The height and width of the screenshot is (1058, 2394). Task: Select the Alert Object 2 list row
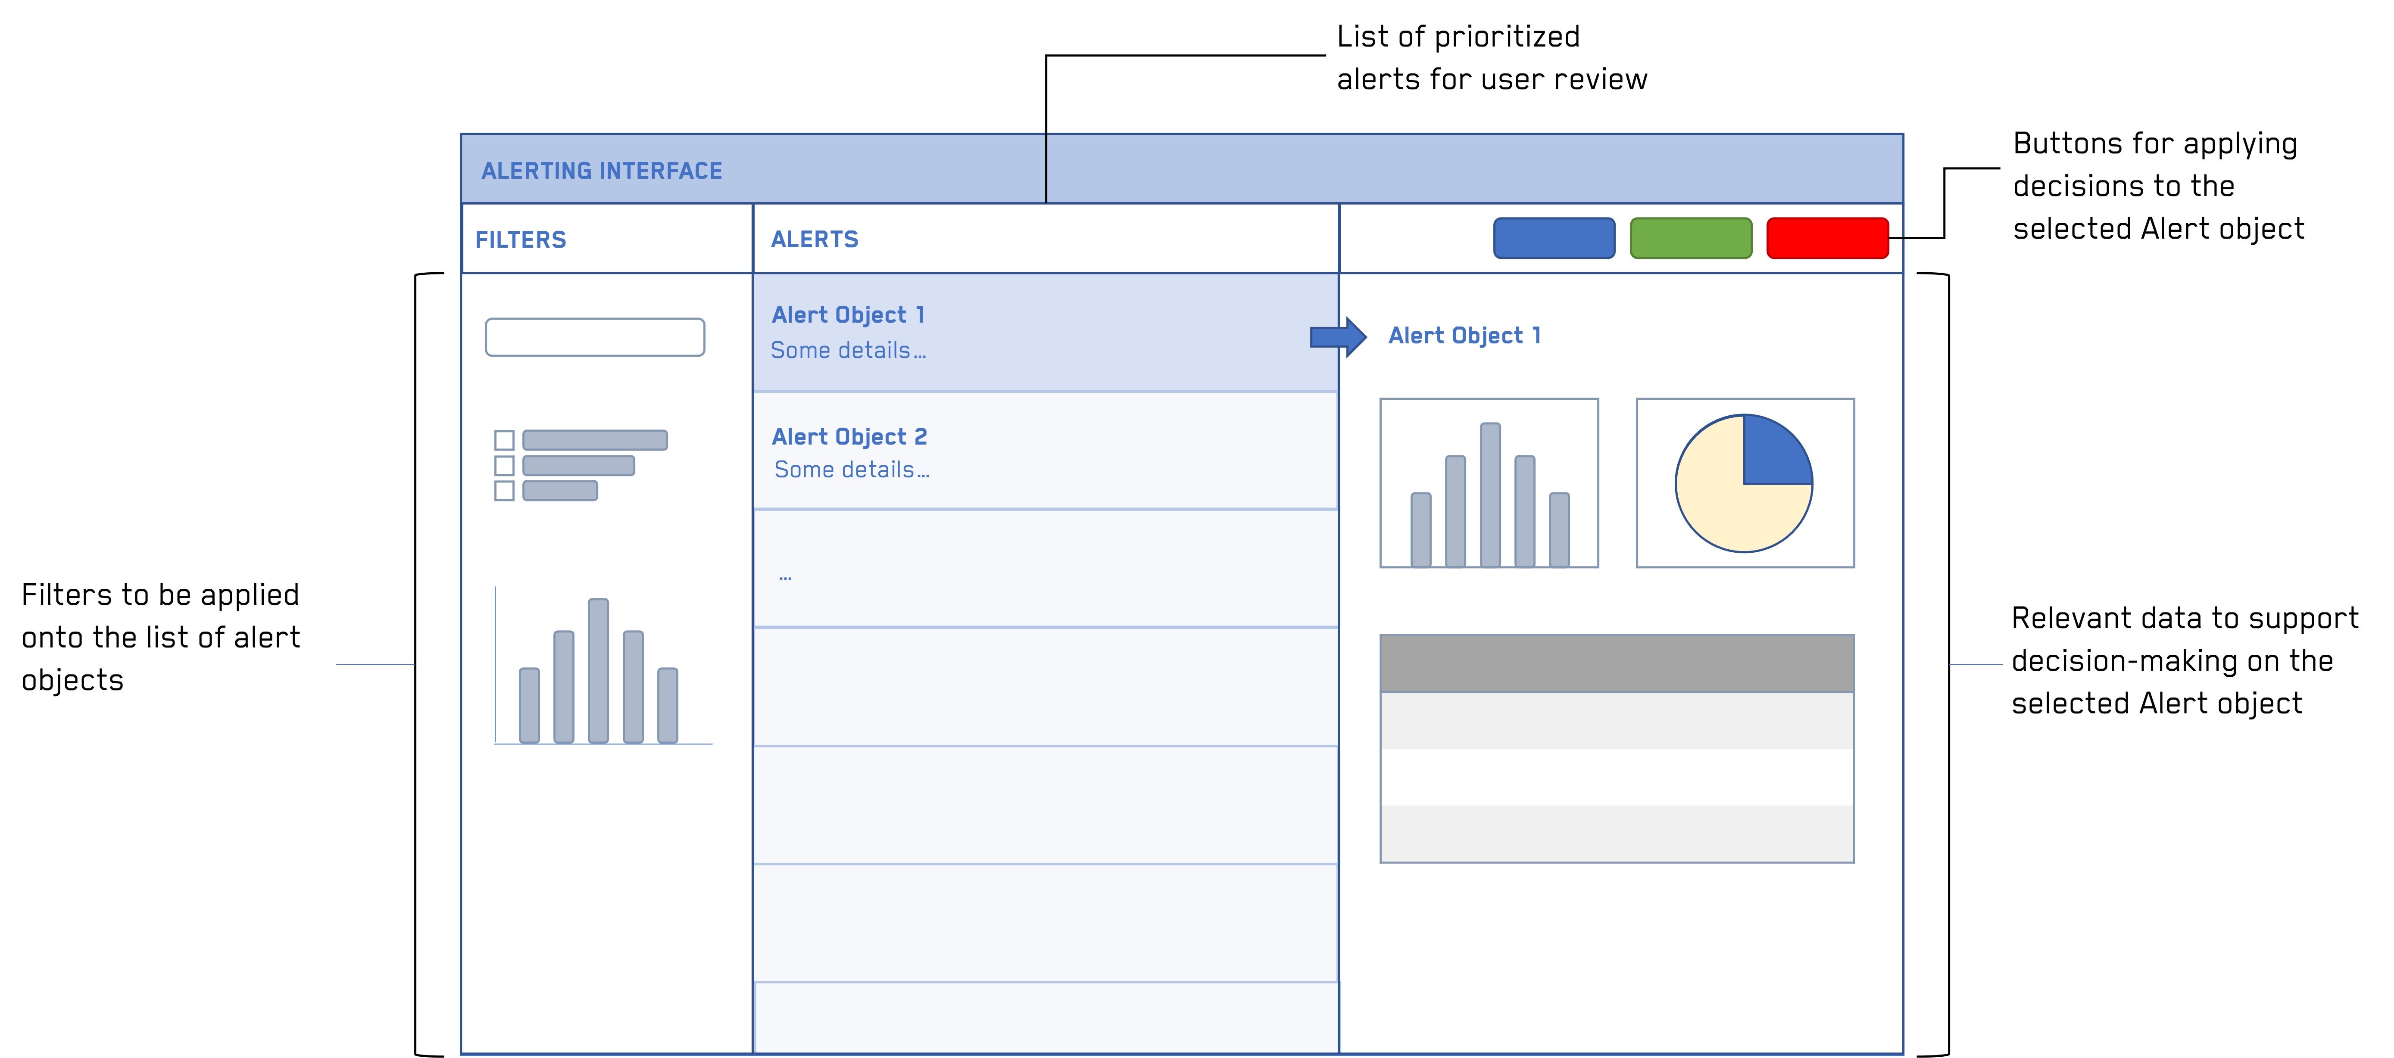point(1046,451)
